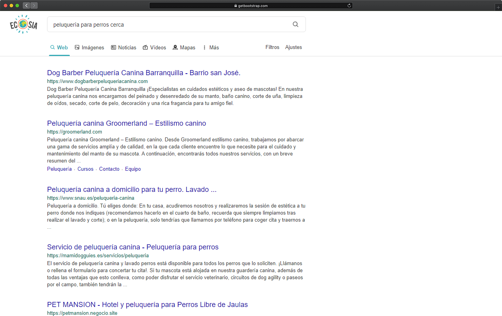Click Groomerland 'Peluquería' sitelink
Image resolution: width=502 pixels, height=316 pixels.
[59, 169]
